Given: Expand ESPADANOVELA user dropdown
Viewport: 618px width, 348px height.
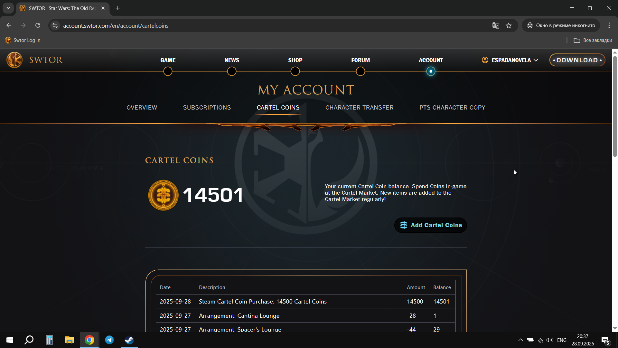Looking at the screenshot, I should tap(510, 60).
